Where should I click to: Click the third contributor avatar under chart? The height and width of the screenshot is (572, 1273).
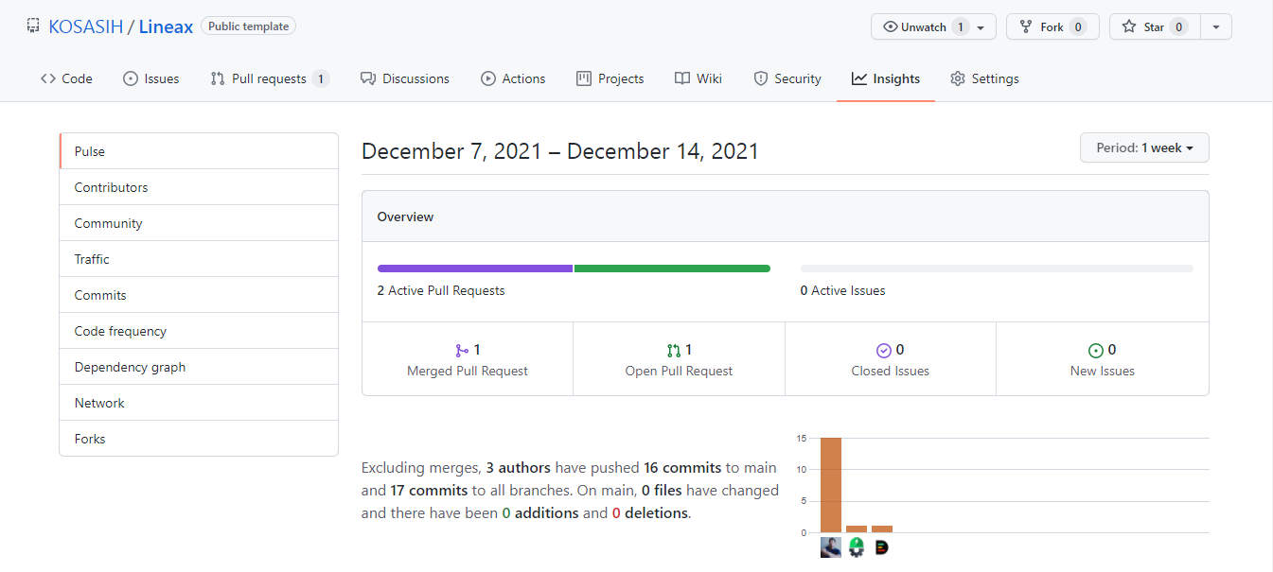(882, 546)
